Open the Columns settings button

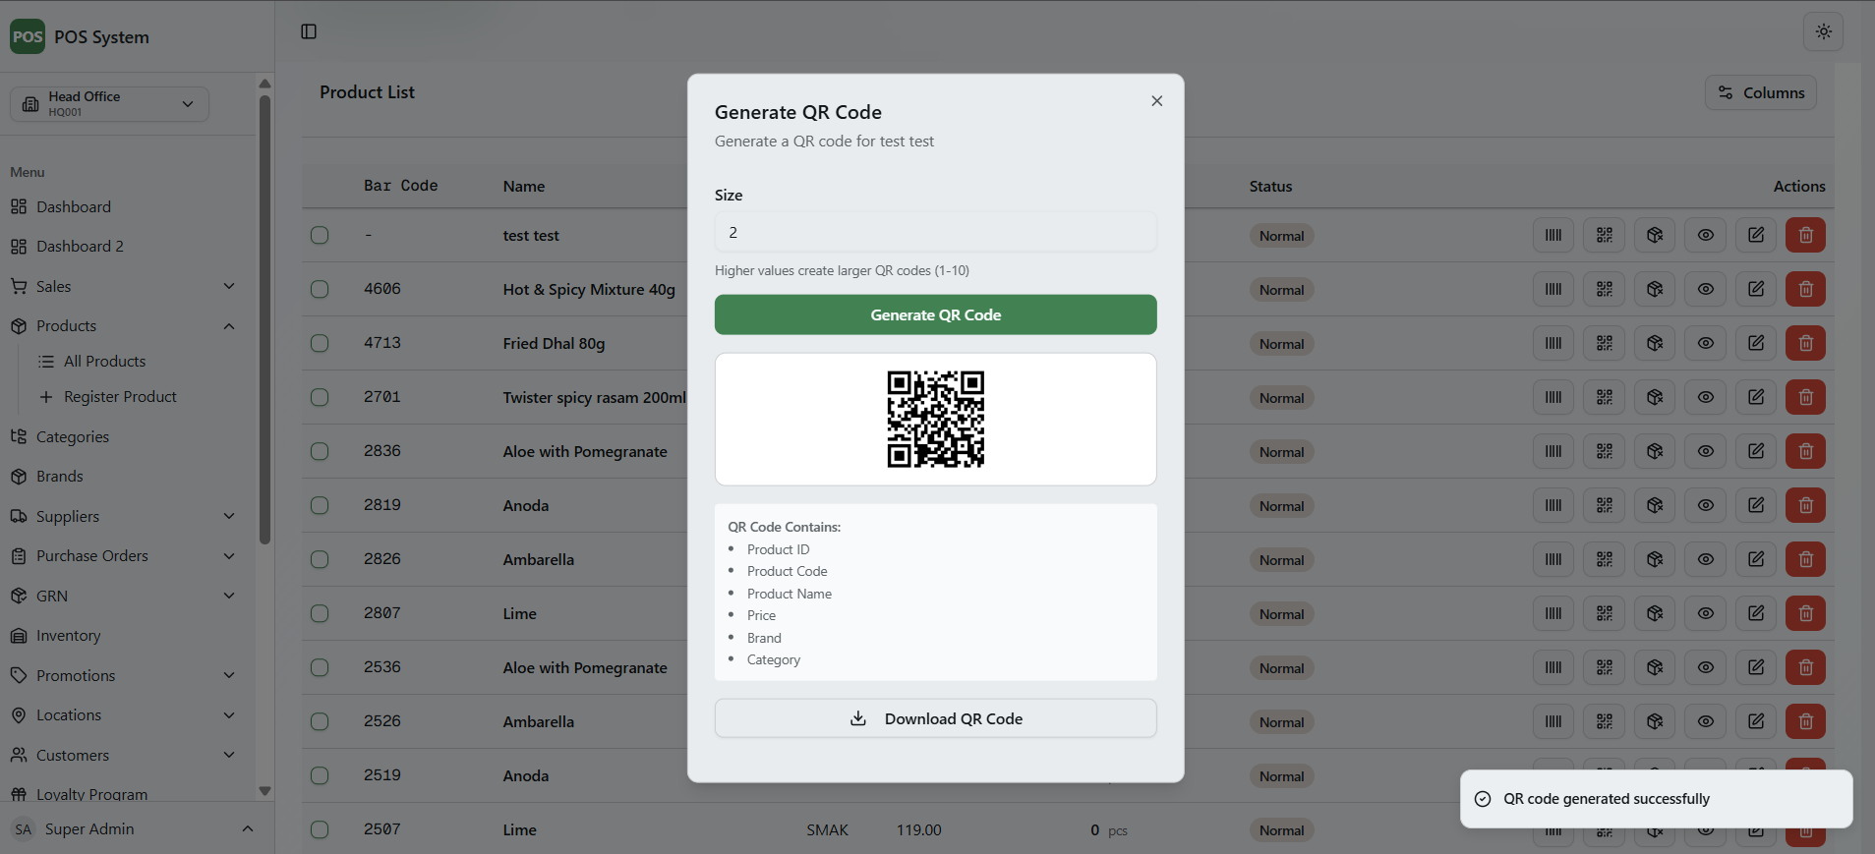pyautogui.click(x=1760, y=92)
